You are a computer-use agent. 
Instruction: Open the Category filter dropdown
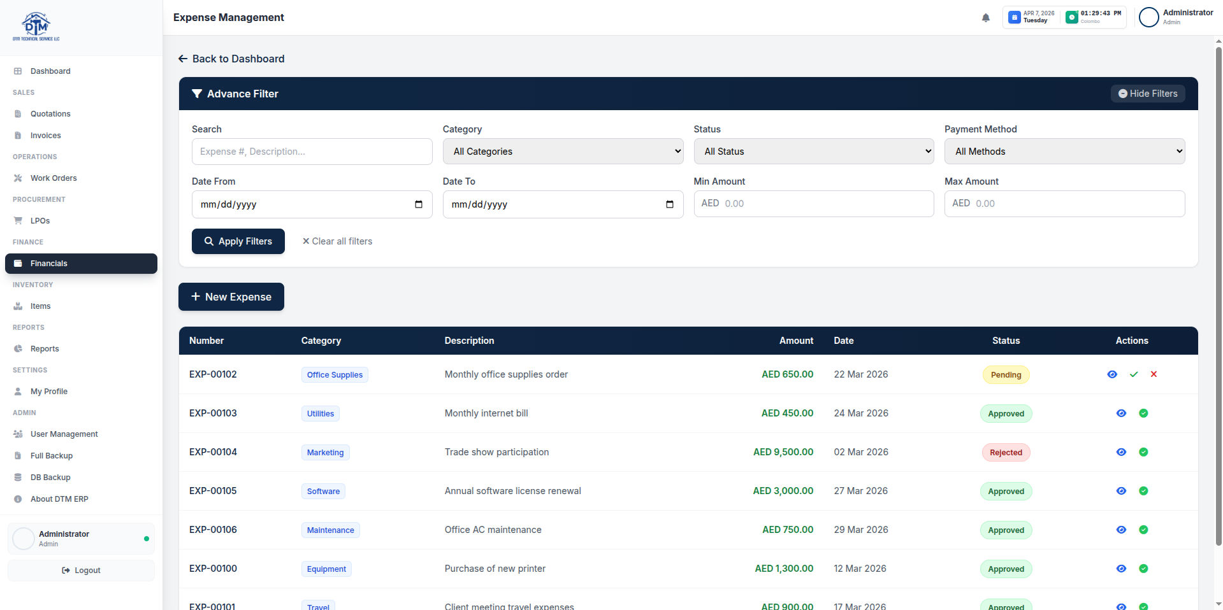click(563, 152)
